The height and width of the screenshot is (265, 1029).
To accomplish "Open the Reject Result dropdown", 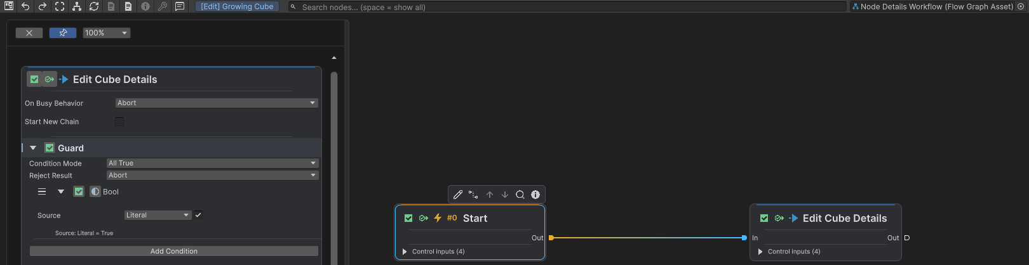I will (212, 175).
